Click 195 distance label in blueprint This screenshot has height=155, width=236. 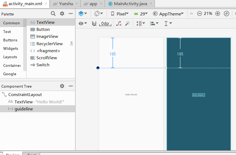[180, 54]
